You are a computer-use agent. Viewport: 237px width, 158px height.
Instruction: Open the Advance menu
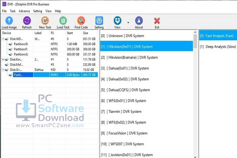click(24, 11)
